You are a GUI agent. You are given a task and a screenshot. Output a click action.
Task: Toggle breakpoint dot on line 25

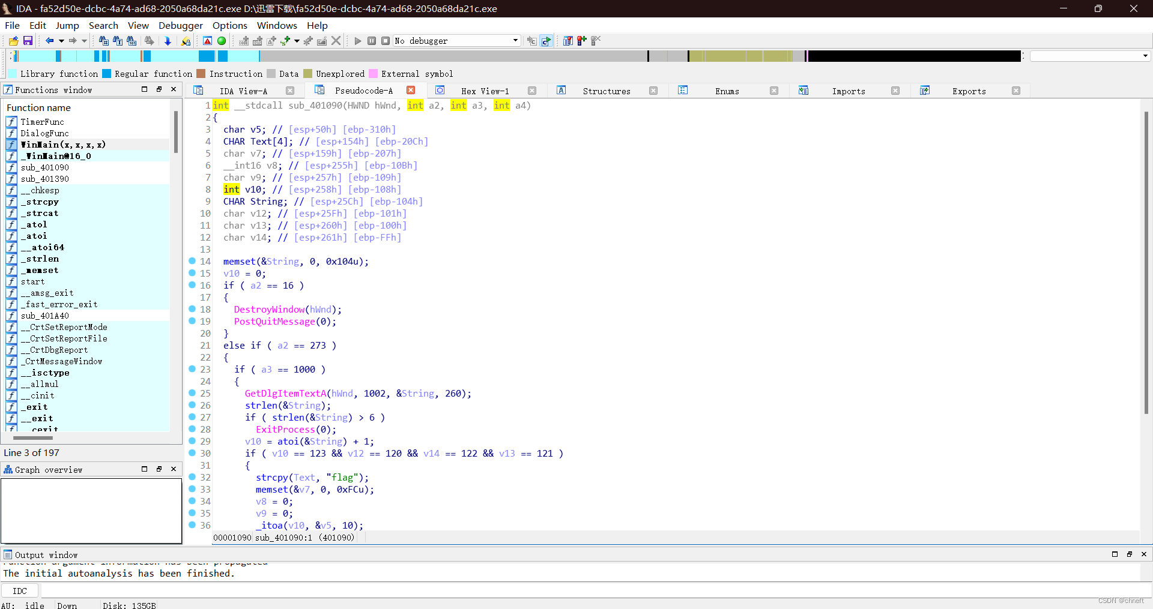(x=192, y=393)
